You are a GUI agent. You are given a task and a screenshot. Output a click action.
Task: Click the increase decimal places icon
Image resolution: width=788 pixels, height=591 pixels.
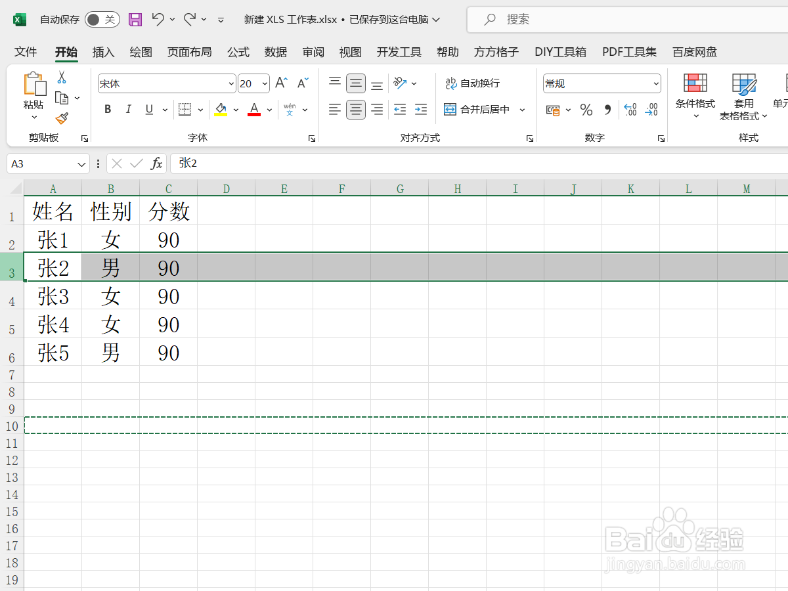[x=630, y=110]
